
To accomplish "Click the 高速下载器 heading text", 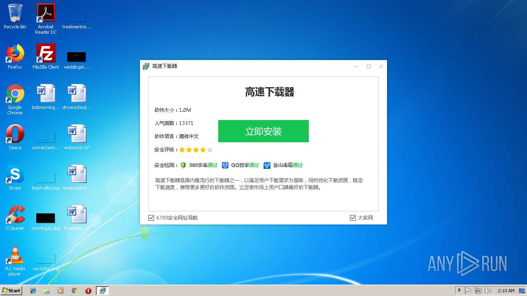I will click(x=270, y=92).
